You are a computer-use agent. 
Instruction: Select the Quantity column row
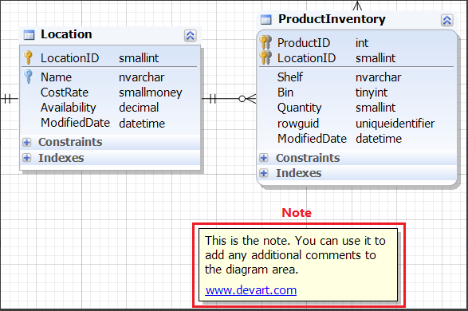pos(356,108)
